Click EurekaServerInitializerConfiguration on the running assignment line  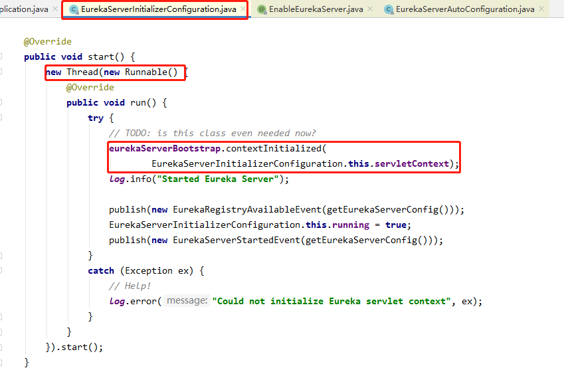pos(205,225)
